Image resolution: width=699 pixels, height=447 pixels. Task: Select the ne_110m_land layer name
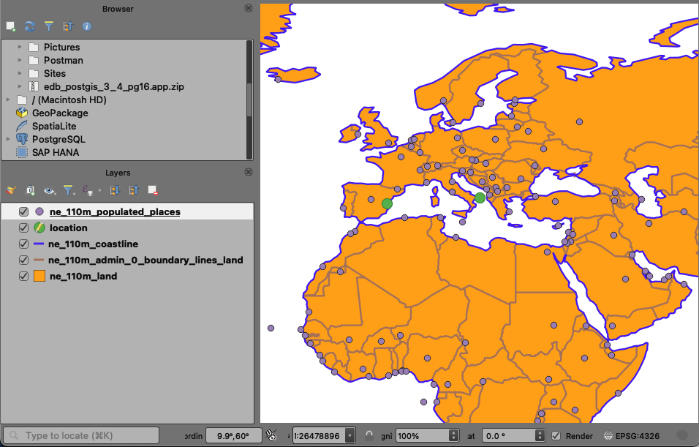(83, 276)
